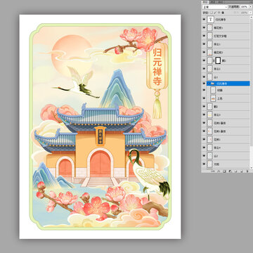
Task: Create new fill or adjustment layer icon
Action: tap(230, 171)
